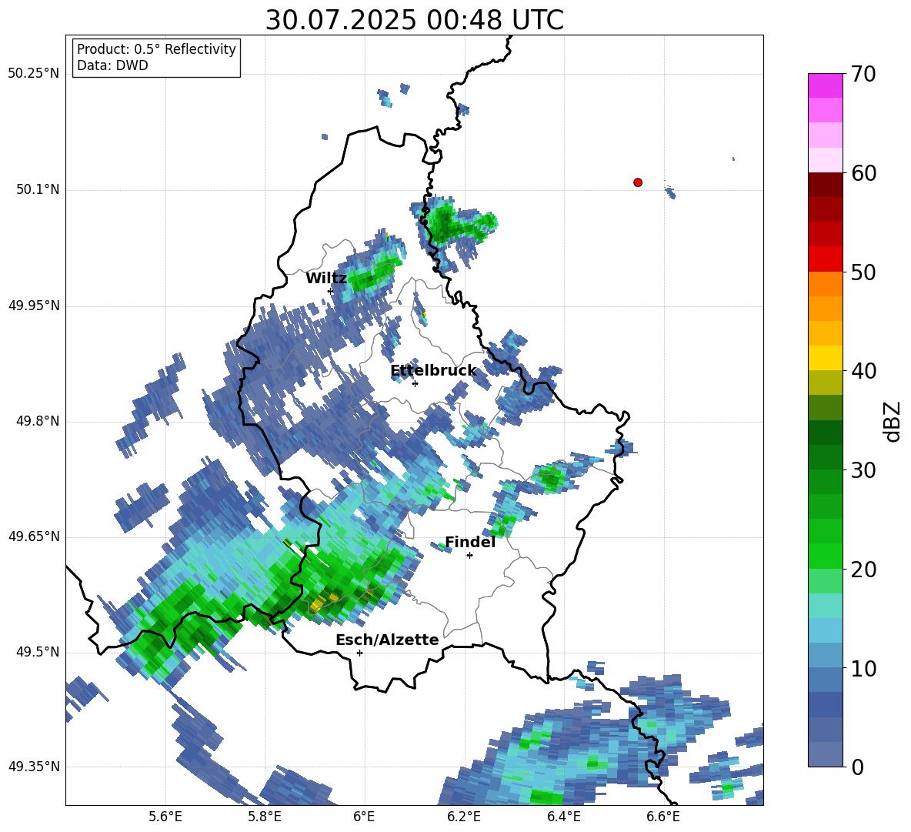
Task: Click the Wiltz city marker cross
Action: click(x=331, y=291)
